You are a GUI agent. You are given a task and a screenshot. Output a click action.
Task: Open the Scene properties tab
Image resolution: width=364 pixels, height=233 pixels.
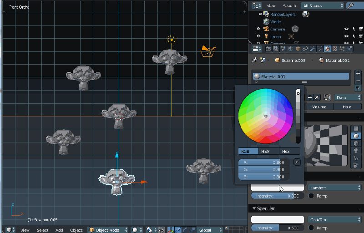coord(283,49)
